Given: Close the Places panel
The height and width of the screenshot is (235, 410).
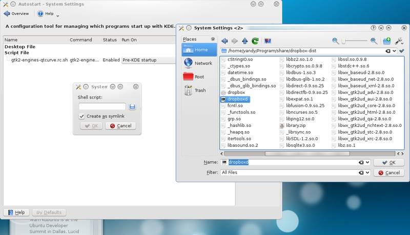Looking at the screenshot, I should (x=213, y=39).
